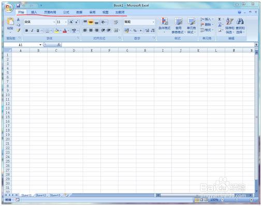Click the Format as Table button
262x206 pixels.
[178, 25]
